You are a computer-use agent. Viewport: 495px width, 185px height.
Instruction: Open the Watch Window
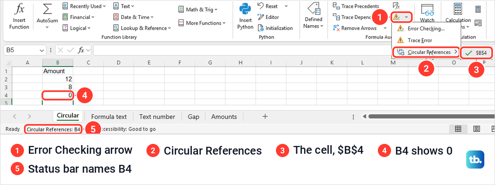pyautogui.click(x=427, y=12)
